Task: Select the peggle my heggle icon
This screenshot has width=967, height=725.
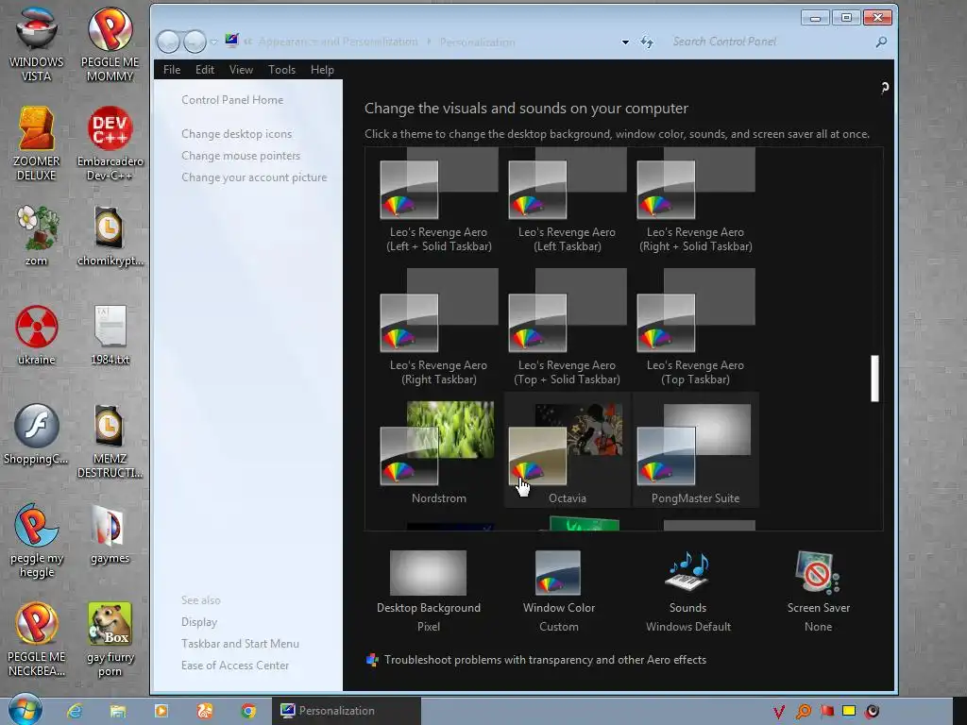Action: point(37,541)
